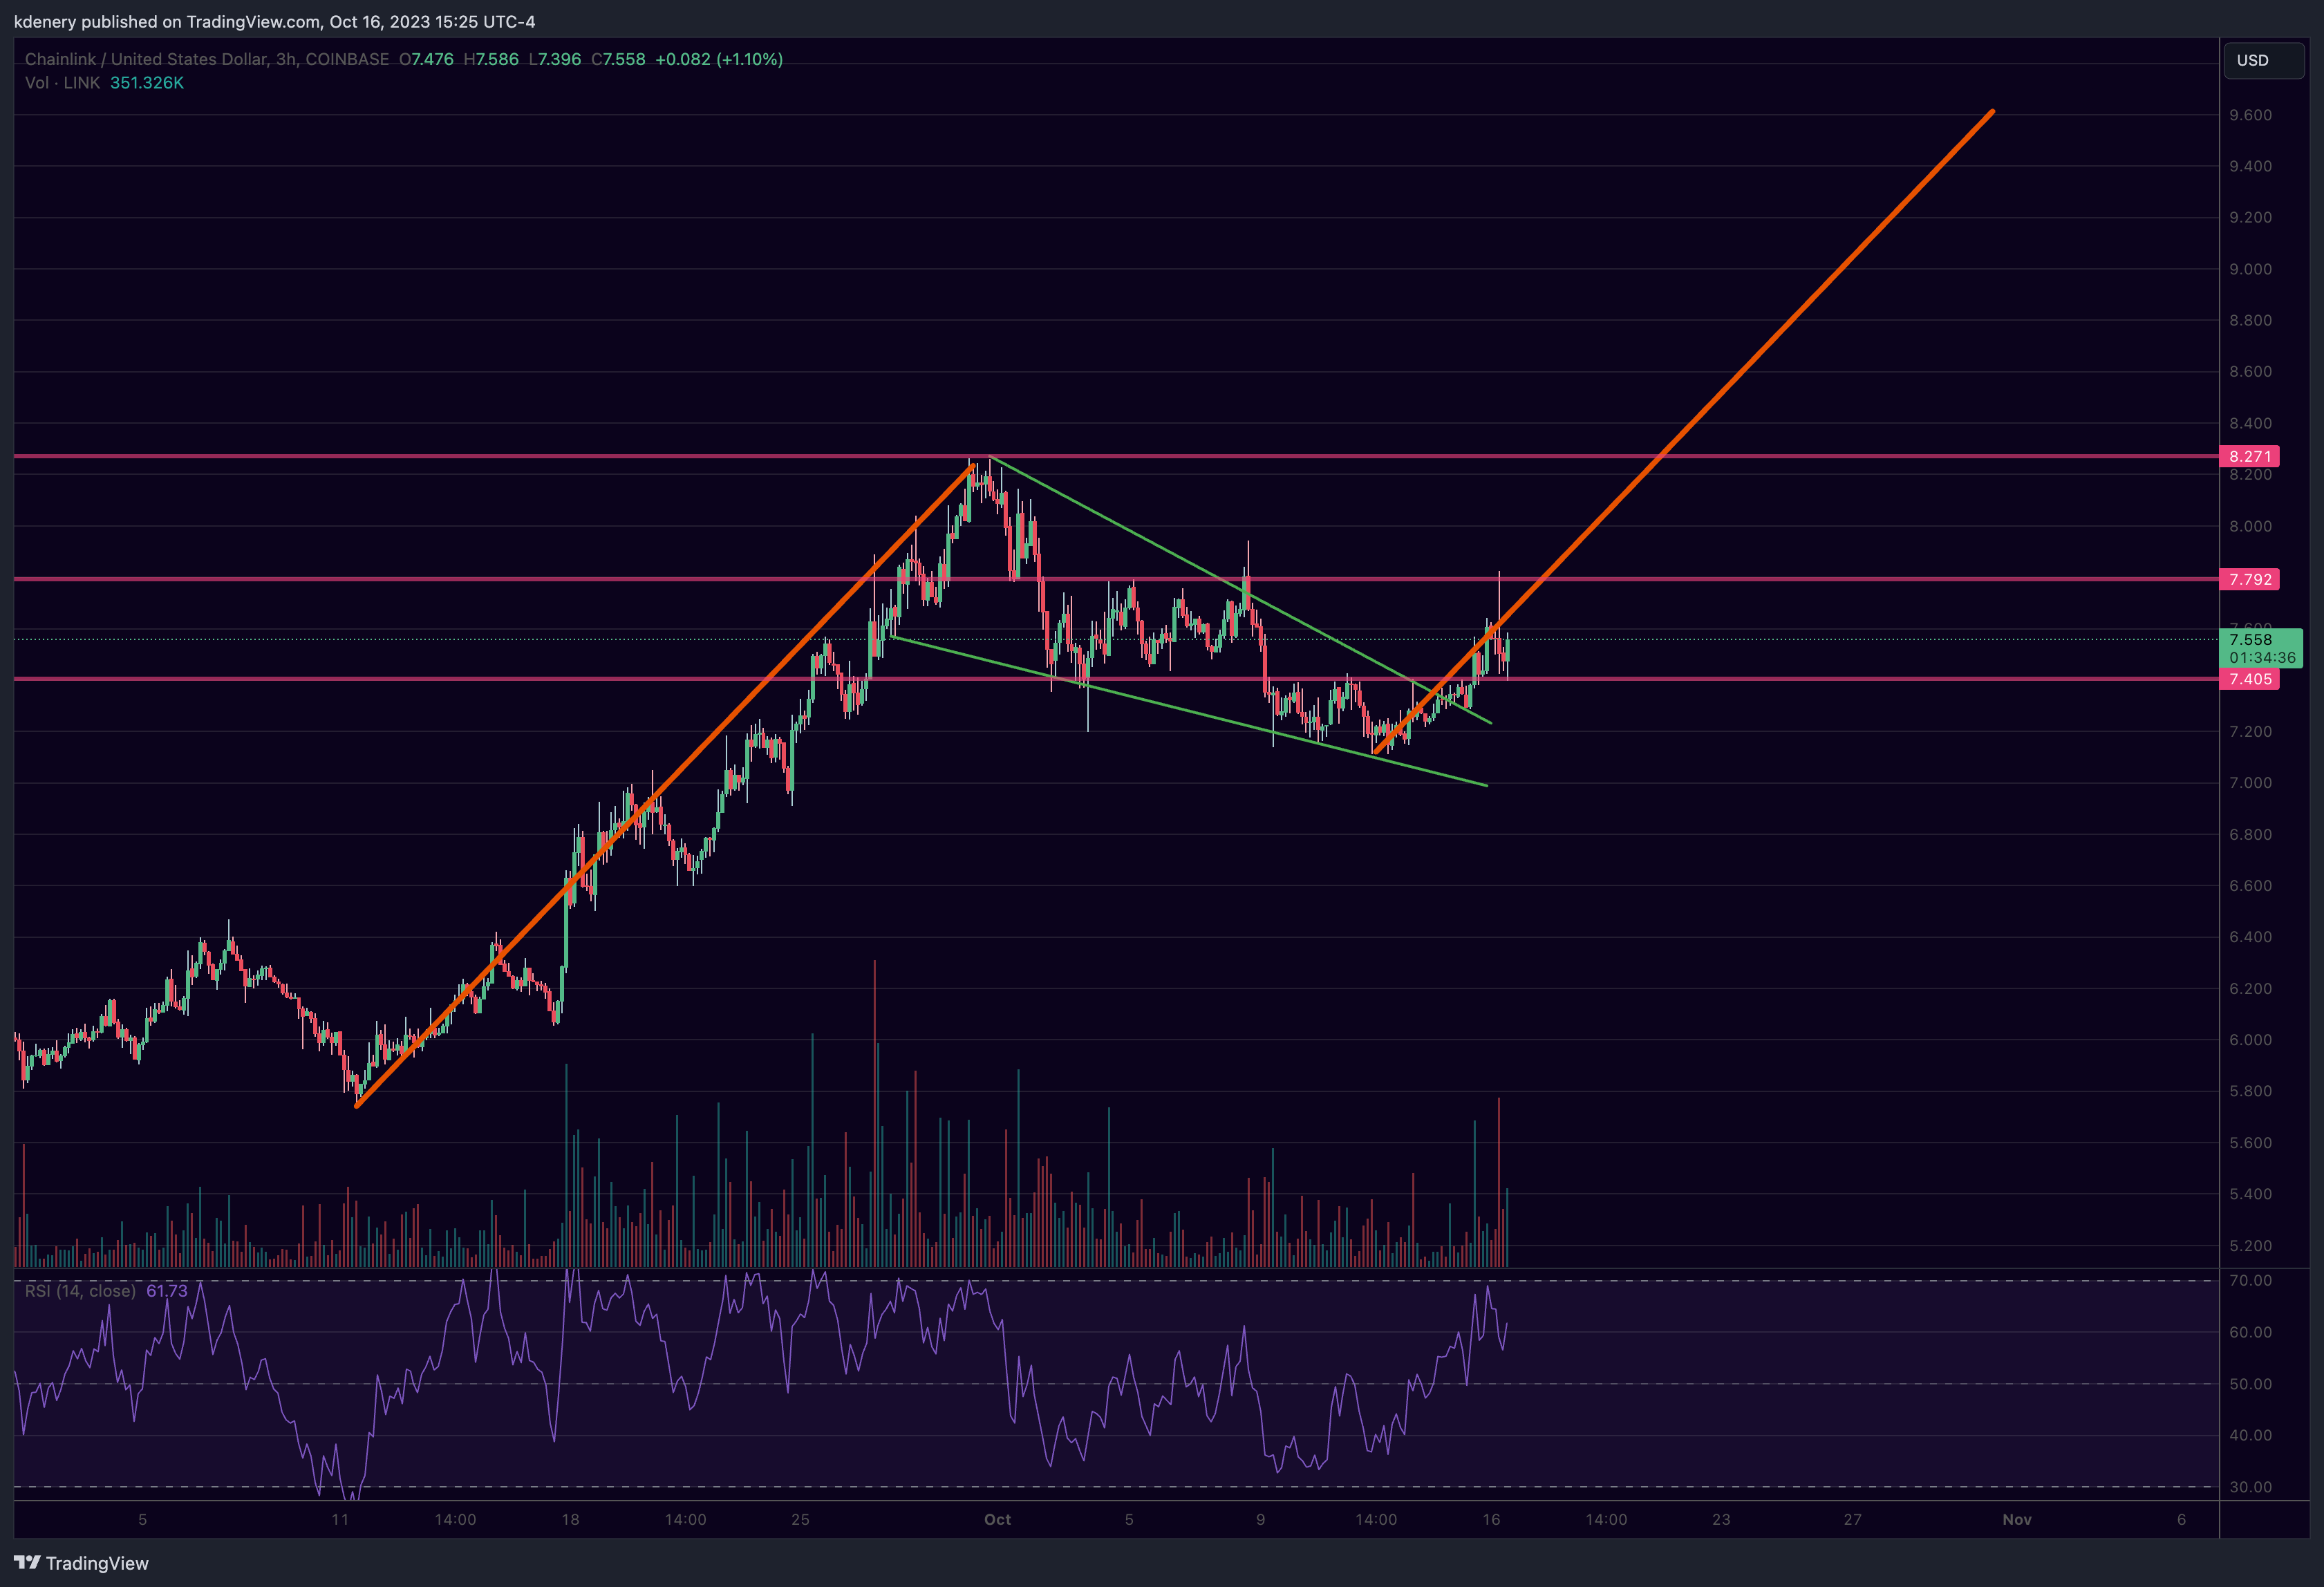Click the 9.000 price axis label
Image resolution: width=2324 pixels, height=1587 pixels.
2250,269
